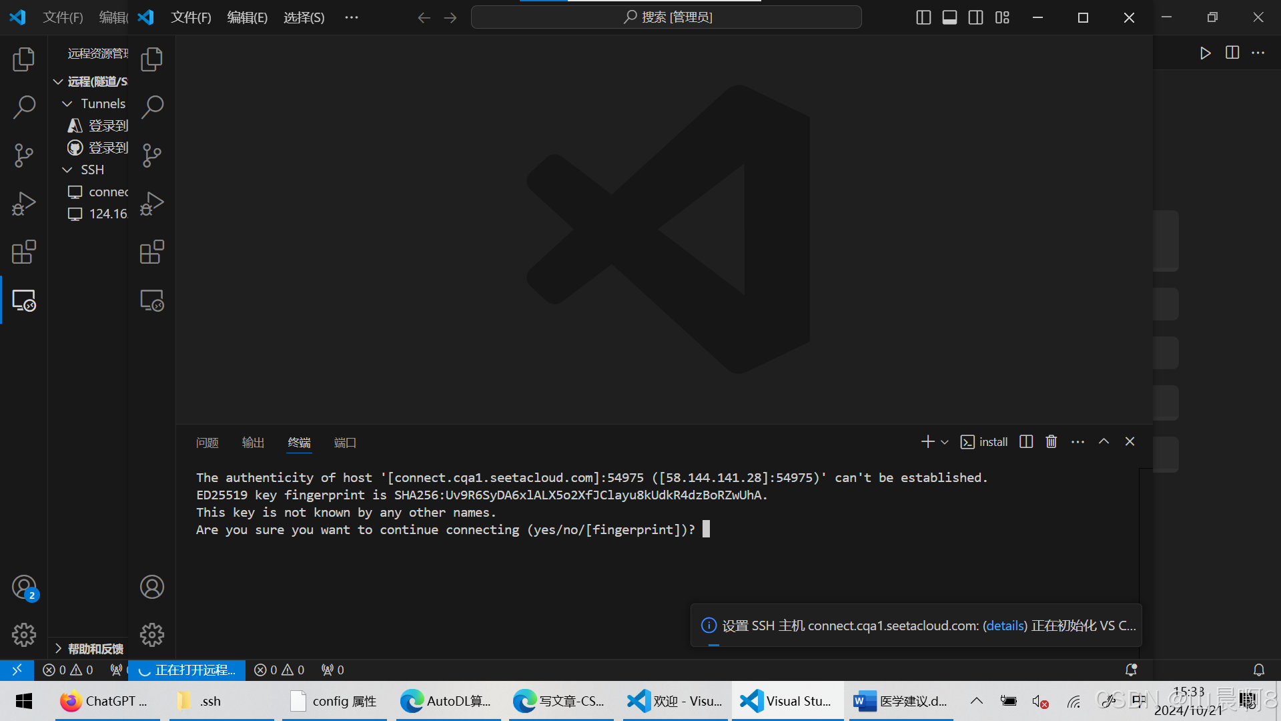Open customize layout button
Image resolution: width=1281 pixels, height=721 pixels.
(x=1002, y=17)
